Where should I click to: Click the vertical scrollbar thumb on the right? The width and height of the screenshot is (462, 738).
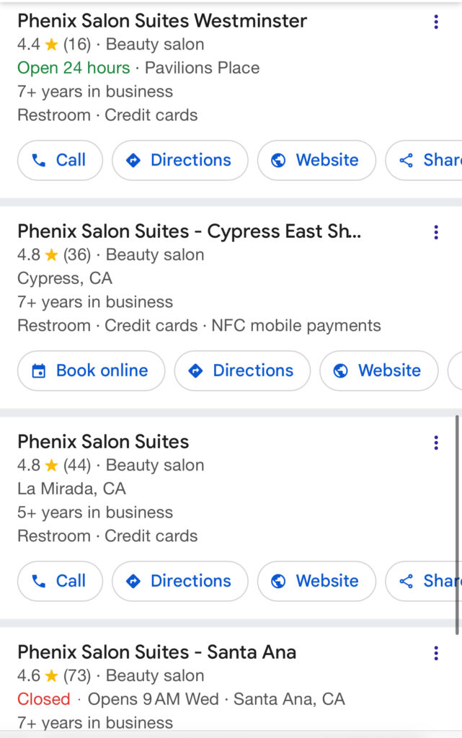[457, 525]
